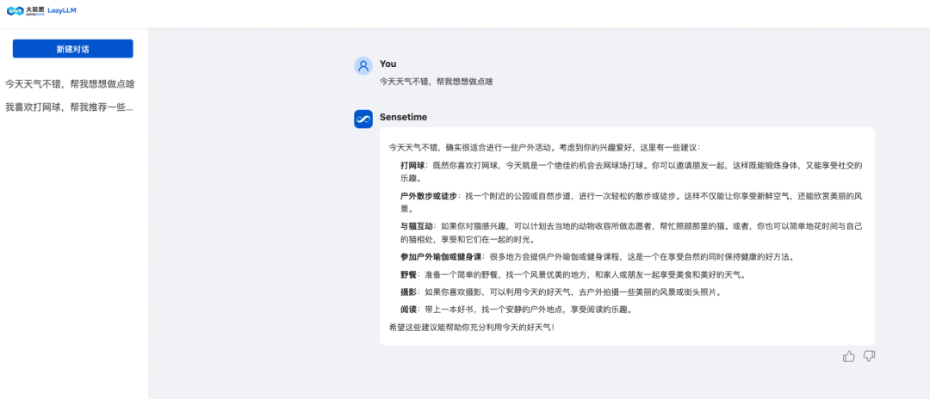Click the Sensetime avatar icon
930x399 pixels.
click(363, 119)
